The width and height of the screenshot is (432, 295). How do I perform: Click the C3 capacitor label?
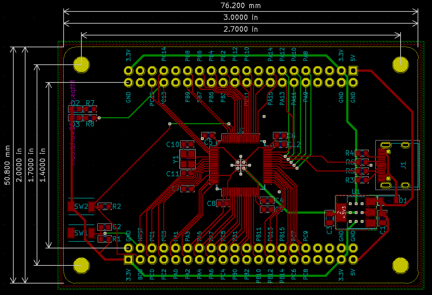coord(329,230)
